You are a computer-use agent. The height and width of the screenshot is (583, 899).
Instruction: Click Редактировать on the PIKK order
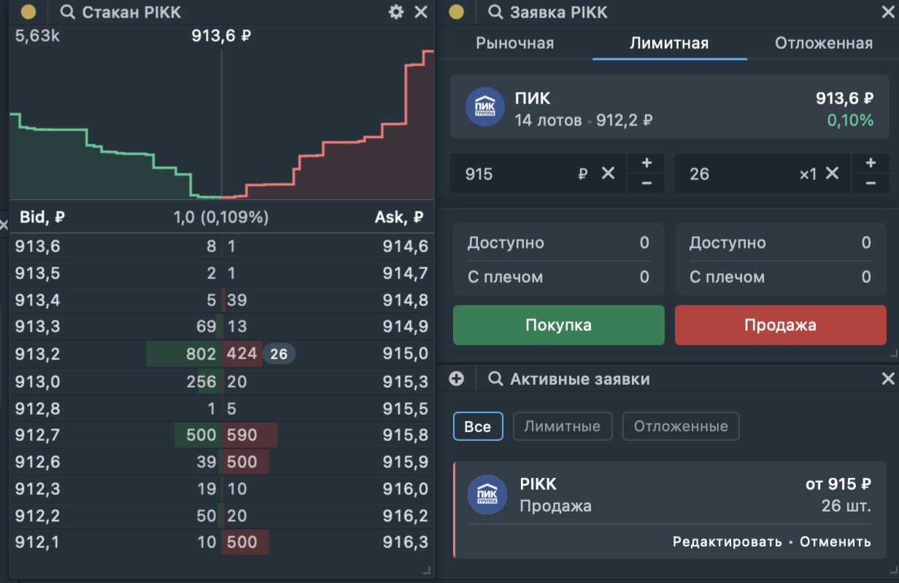click(x=728, y=541)
